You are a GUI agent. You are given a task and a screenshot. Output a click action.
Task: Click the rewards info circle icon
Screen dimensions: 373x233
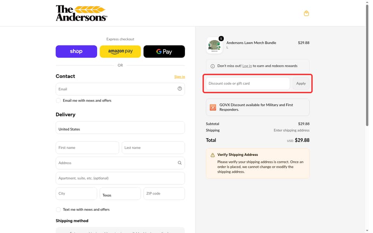213,66
